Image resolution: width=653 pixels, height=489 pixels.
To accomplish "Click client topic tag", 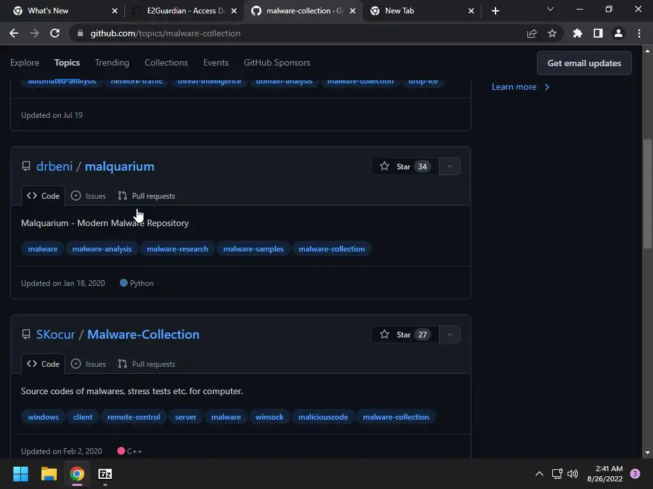I will (83, 417).
